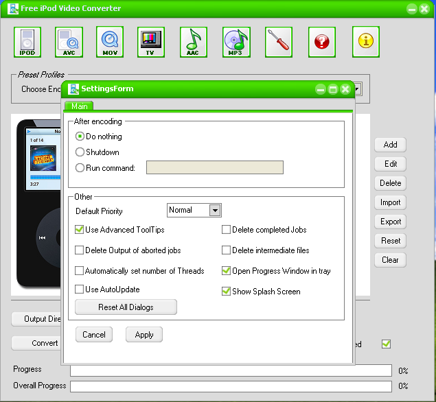Viewport: 436px width, 402px height.
Task: Minimize the SettingsForm dialog
Action: pos(321,89)
